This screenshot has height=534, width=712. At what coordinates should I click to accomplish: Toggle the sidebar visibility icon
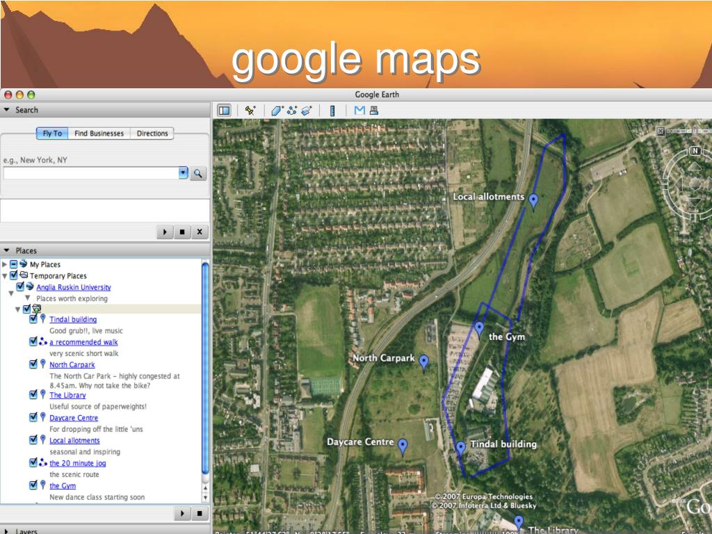(x=224, y=111)
